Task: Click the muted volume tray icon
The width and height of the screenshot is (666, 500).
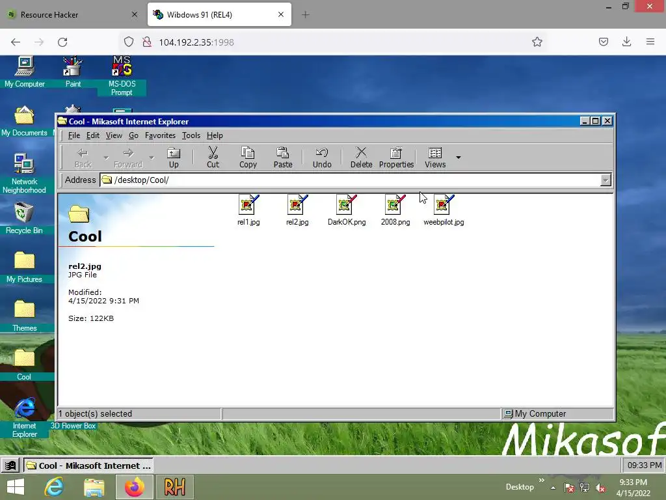Action: point(600,488)
